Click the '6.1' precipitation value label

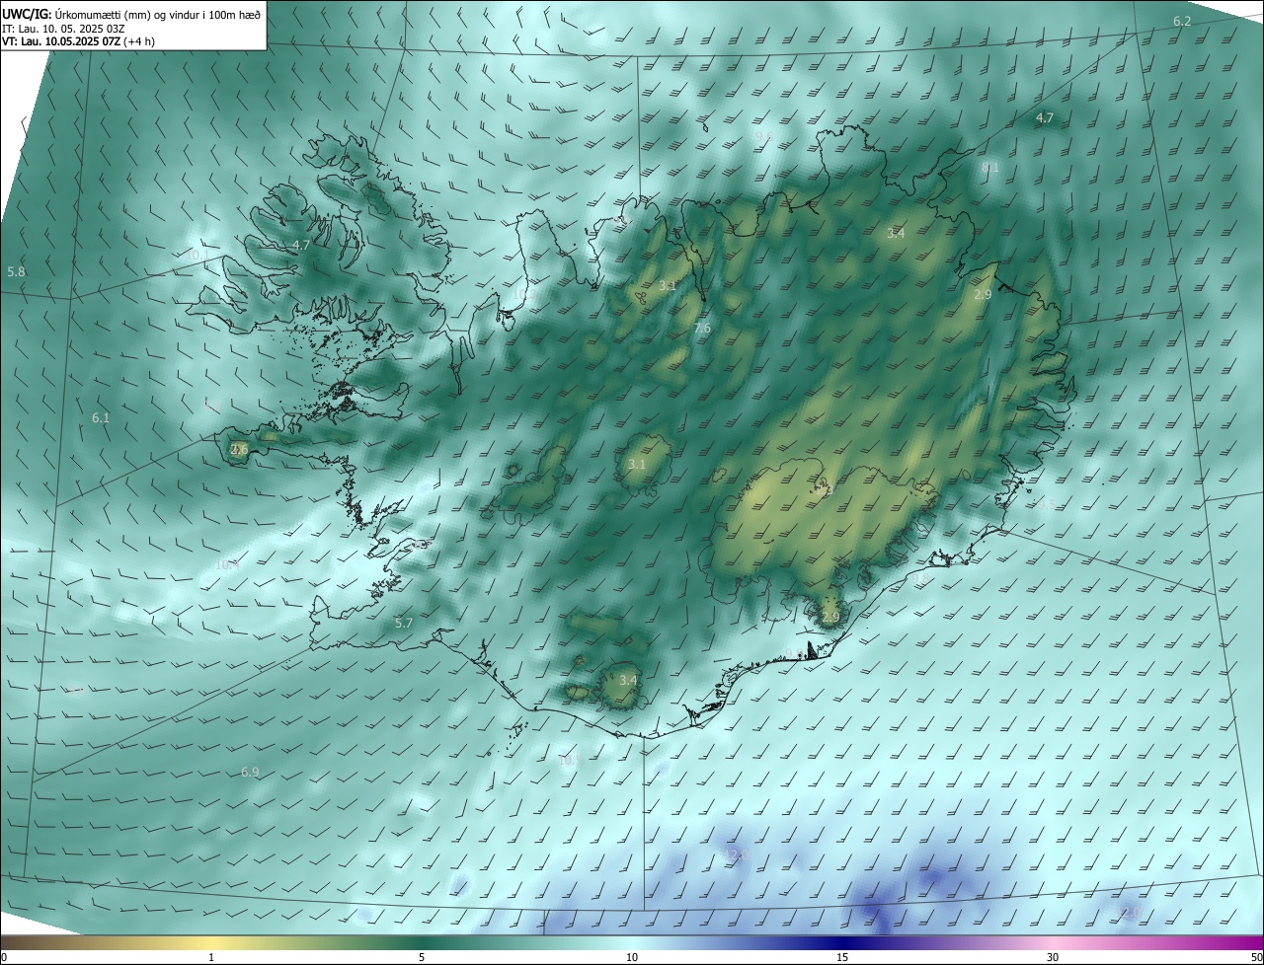tap(101, 418)
